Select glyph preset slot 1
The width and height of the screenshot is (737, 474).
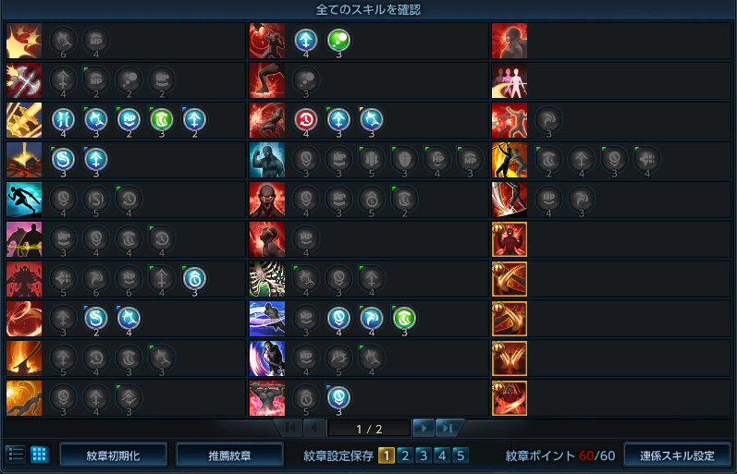point(387,456)
